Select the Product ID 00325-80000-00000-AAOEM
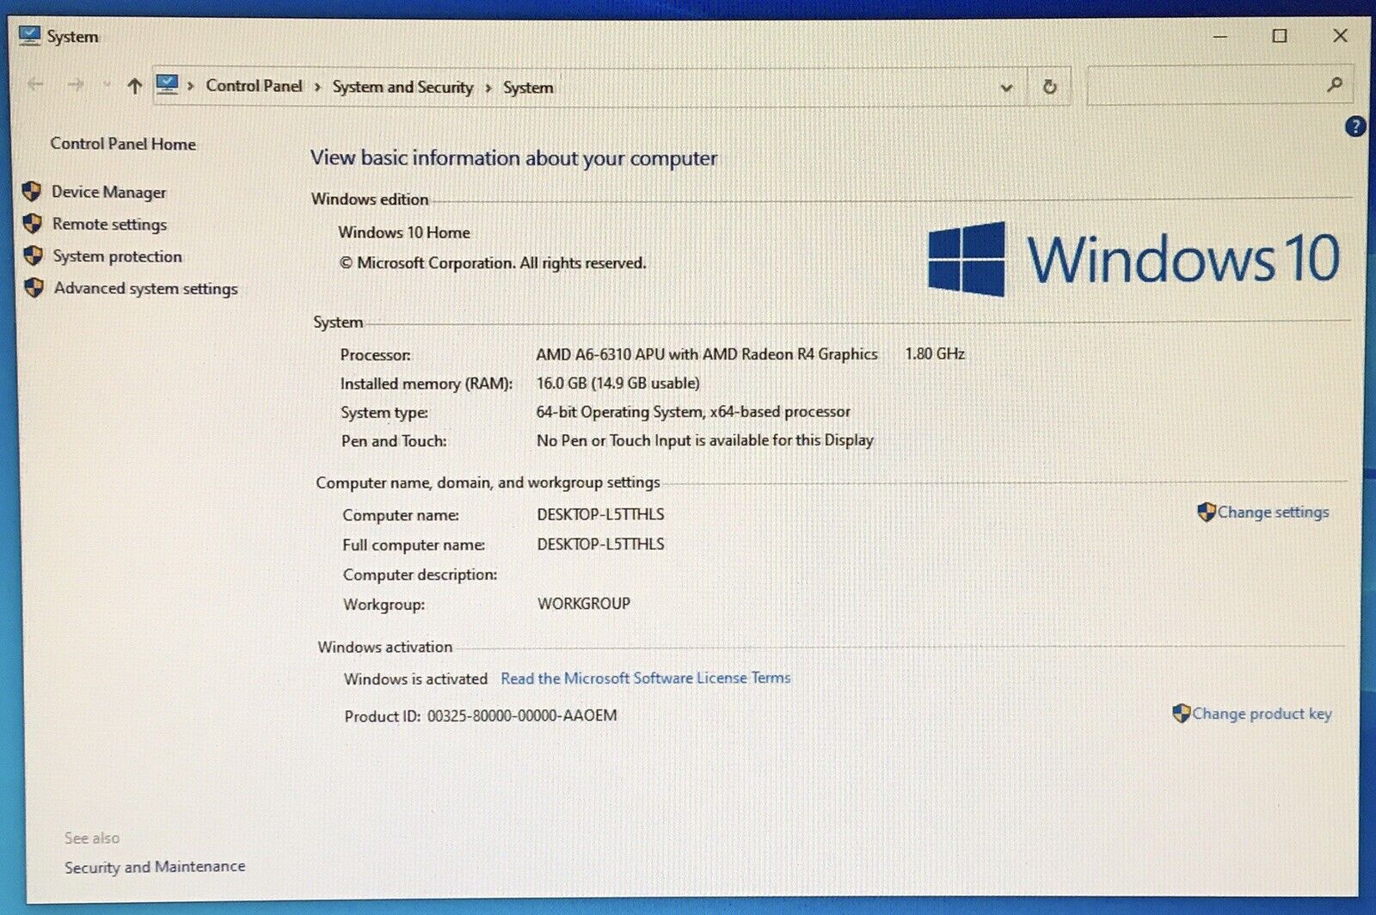The image size is (1376, 915). (522, 715)
